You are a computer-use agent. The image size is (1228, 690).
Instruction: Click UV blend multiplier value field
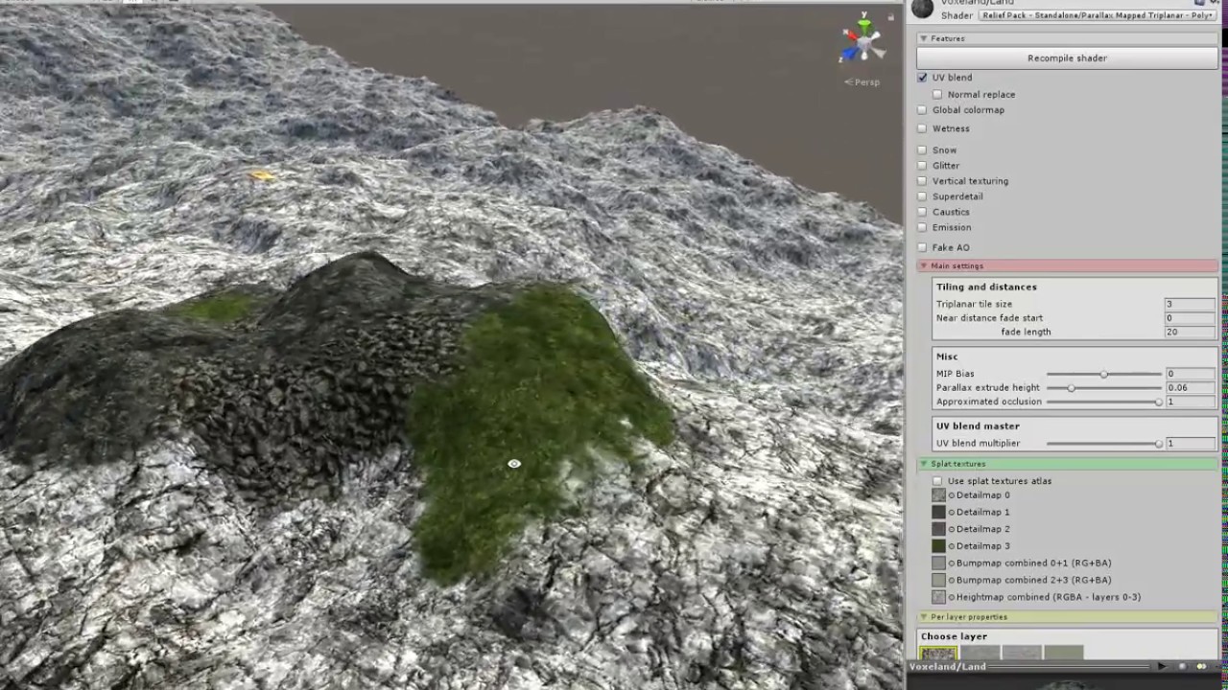pos(1191,444)
